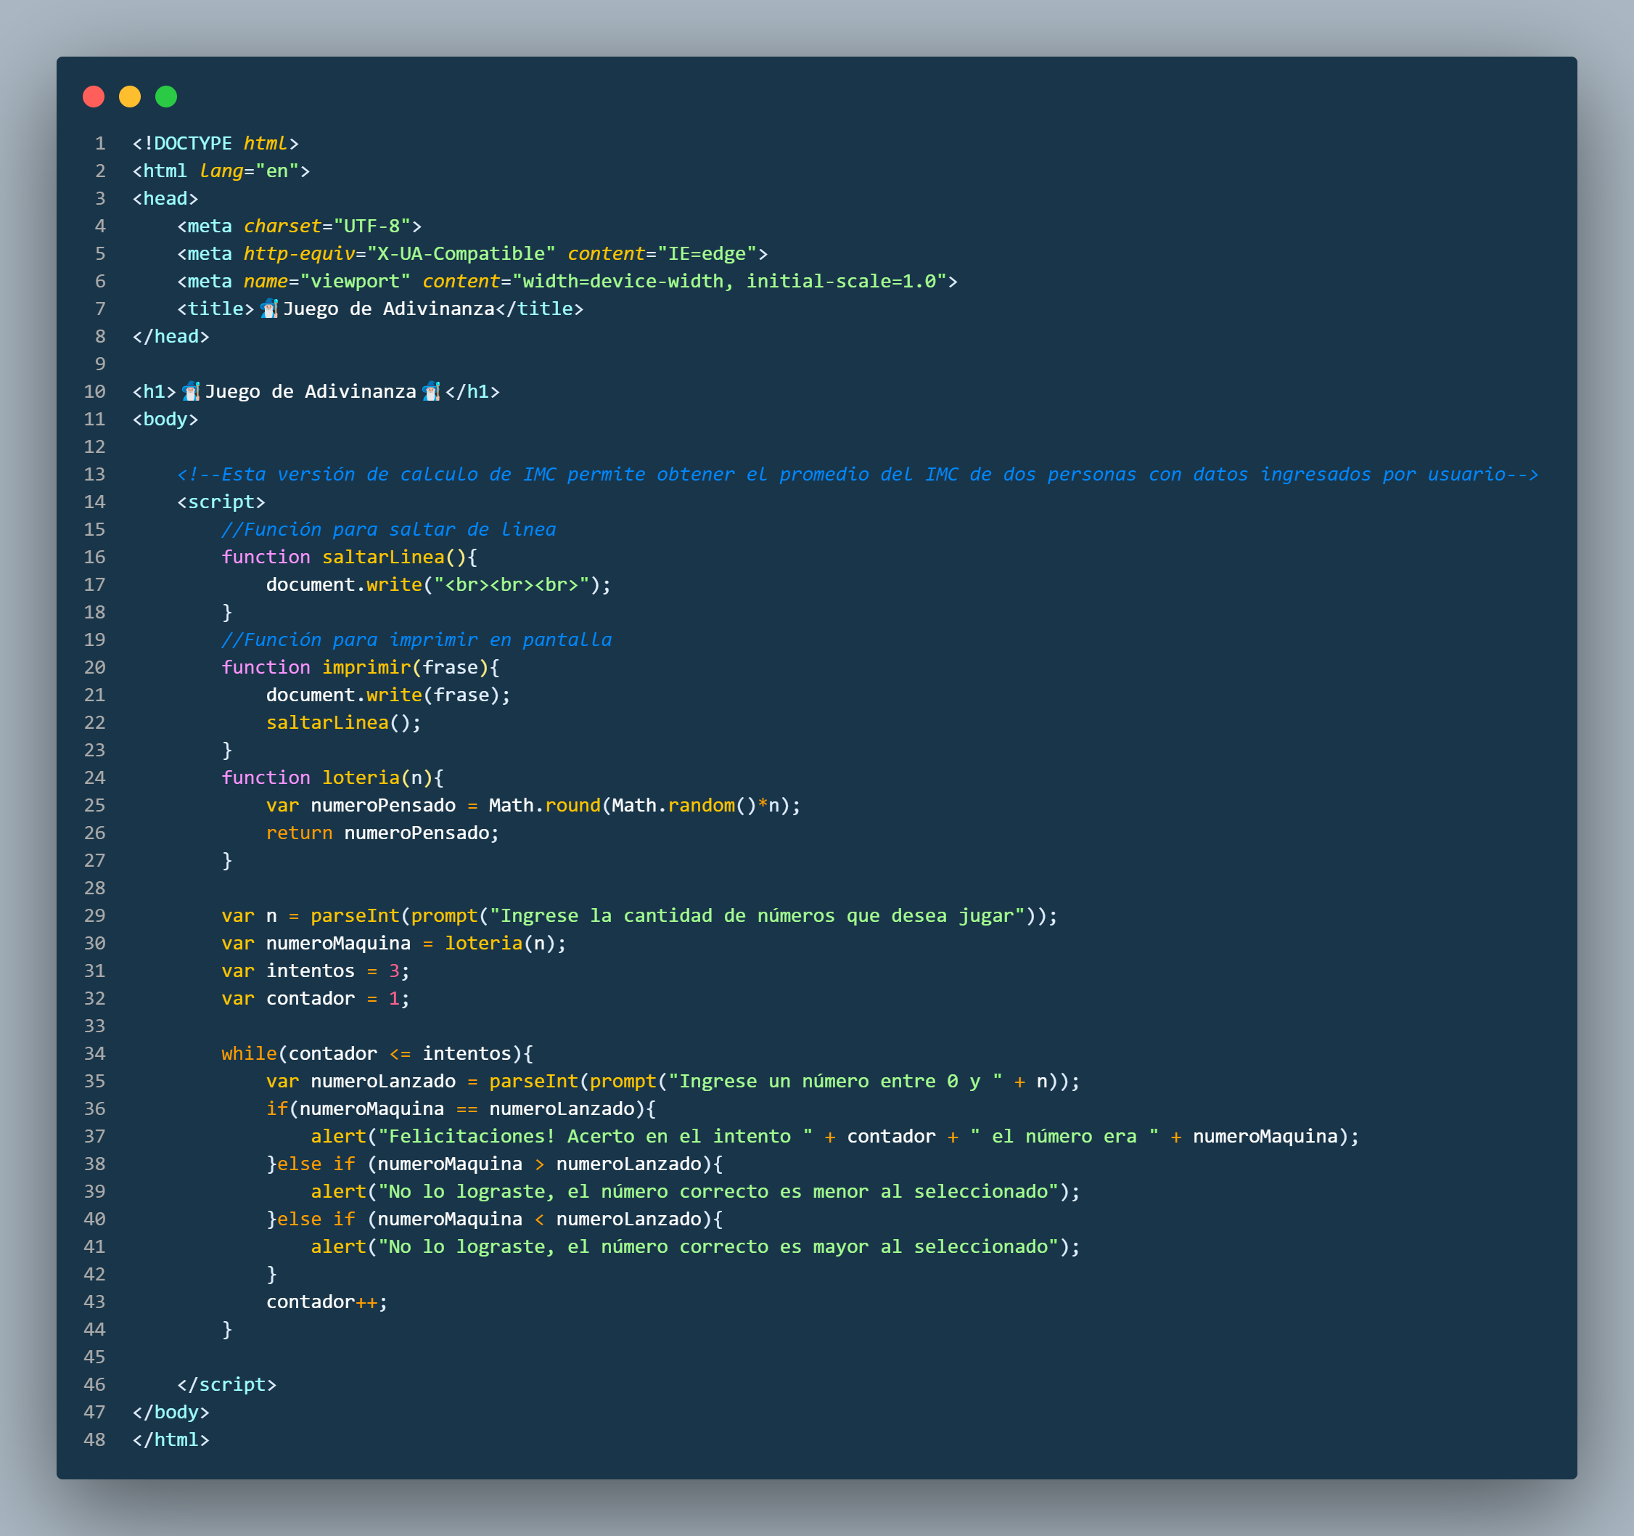Viewport: 1634px width, 1536px height.
Task: Click the while keyword
Action: coord(249,1053)
